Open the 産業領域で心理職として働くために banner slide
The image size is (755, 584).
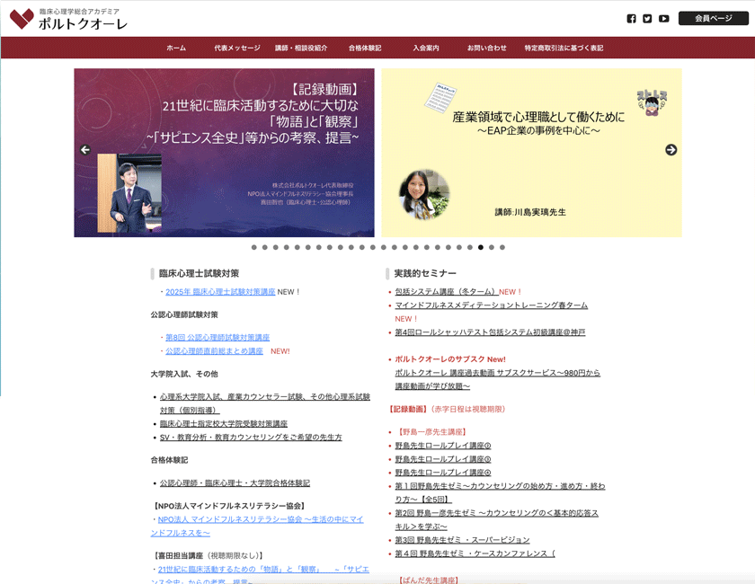pos(531,153)
